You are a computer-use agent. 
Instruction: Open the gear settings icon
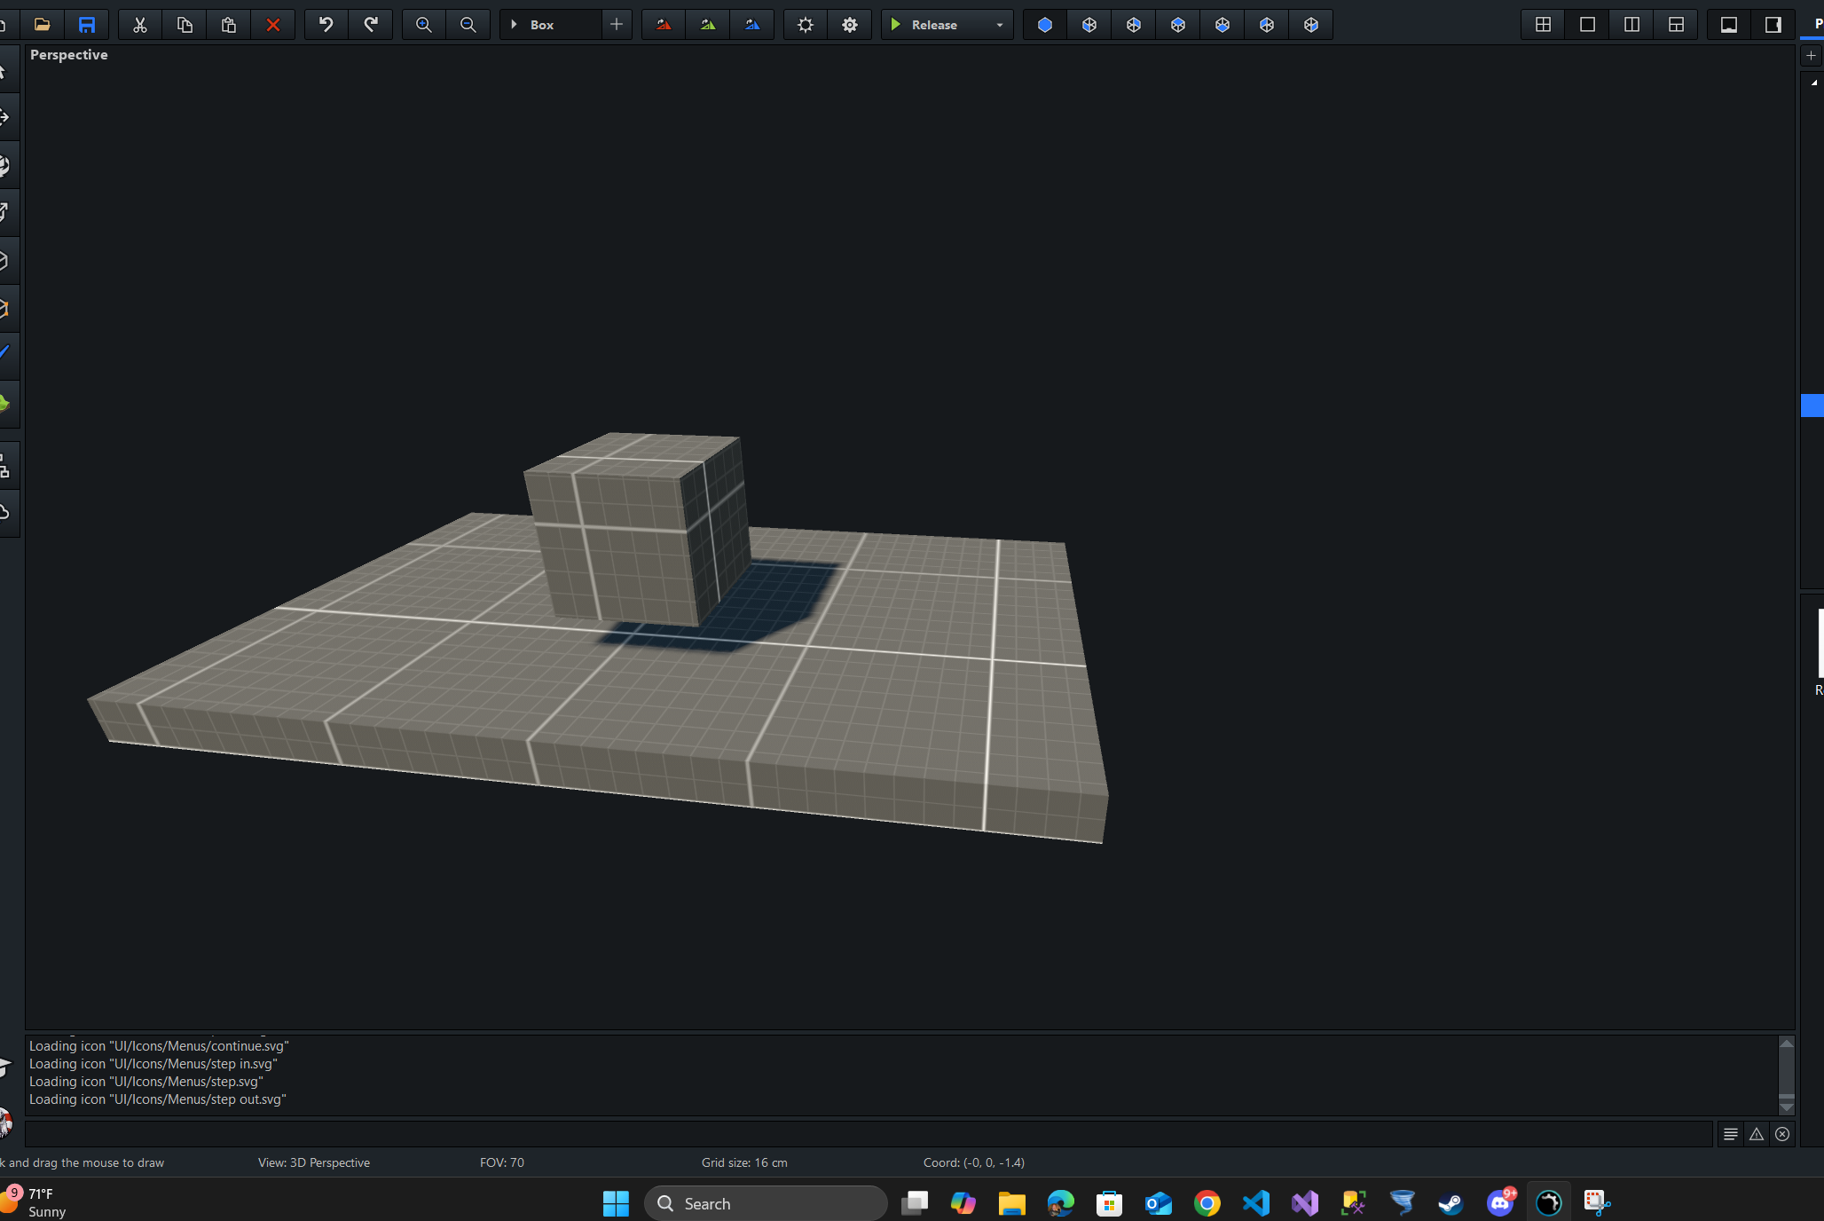[850, 25]
